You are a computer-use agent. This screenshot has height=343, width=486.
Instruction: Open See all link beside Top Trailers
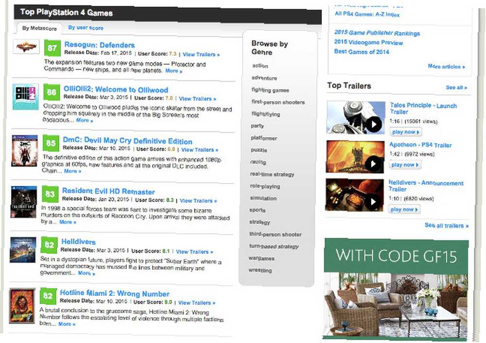[x=456, y=88]
